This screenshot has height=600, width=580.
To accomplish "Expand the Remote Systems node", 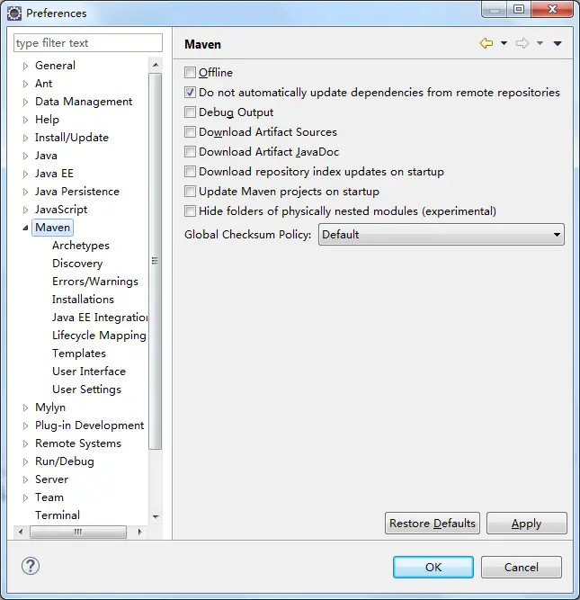I will pyautogui.click(x=26, y=443).
